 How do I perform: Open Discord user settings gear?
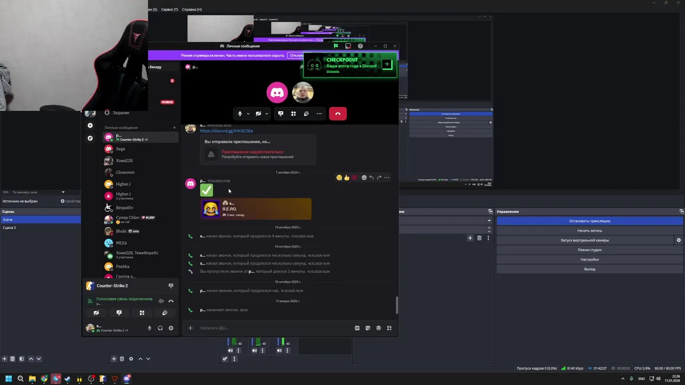point(171,328)
